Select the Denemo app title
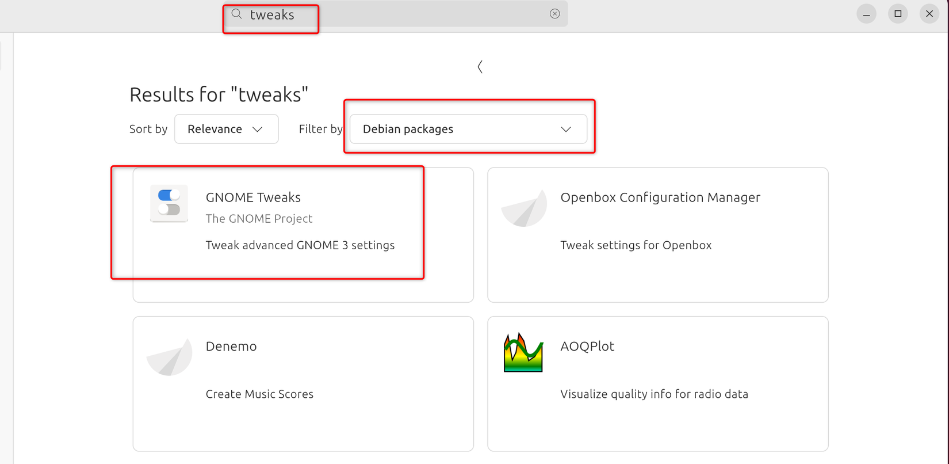The image size is (949, 464). pyautogui.click(x=231, y=346)
